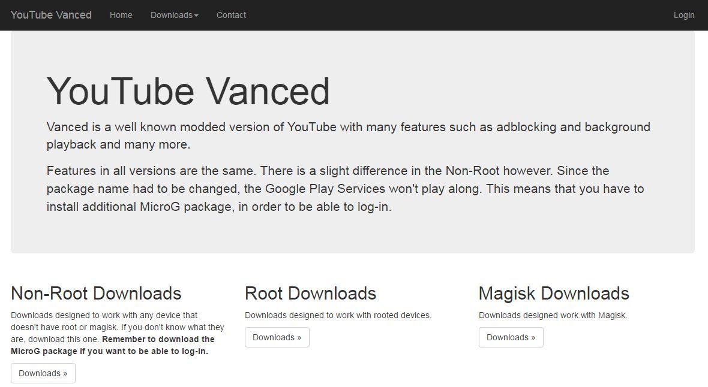
Task: Expand the caret arrow beside Downloads
Action: pos(196,16)
